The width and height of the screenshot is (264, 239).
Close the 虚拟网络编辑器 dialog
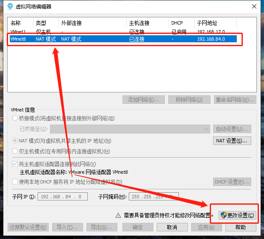tap(254, 6)
